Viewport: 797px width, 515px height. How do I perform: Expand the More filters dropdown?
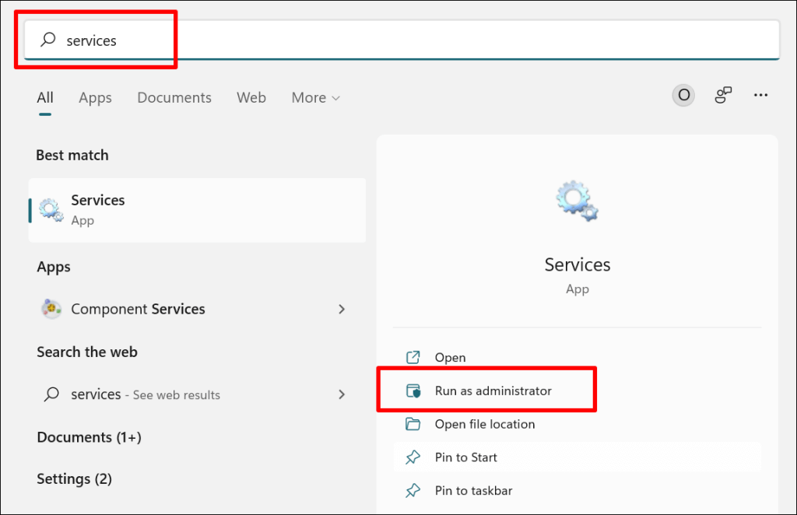point(316,97)
